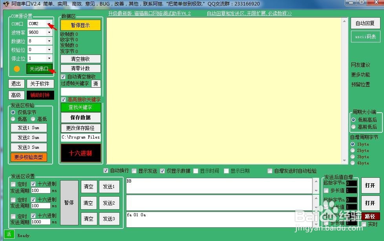This screenshot has height=241, width=384.
Task: Open the 自动回复 auto-reply panel
Action: (x=366, y=23)
